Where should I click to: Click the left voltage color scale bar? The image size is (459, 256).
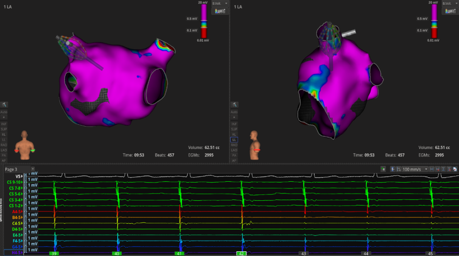[203, 21]
